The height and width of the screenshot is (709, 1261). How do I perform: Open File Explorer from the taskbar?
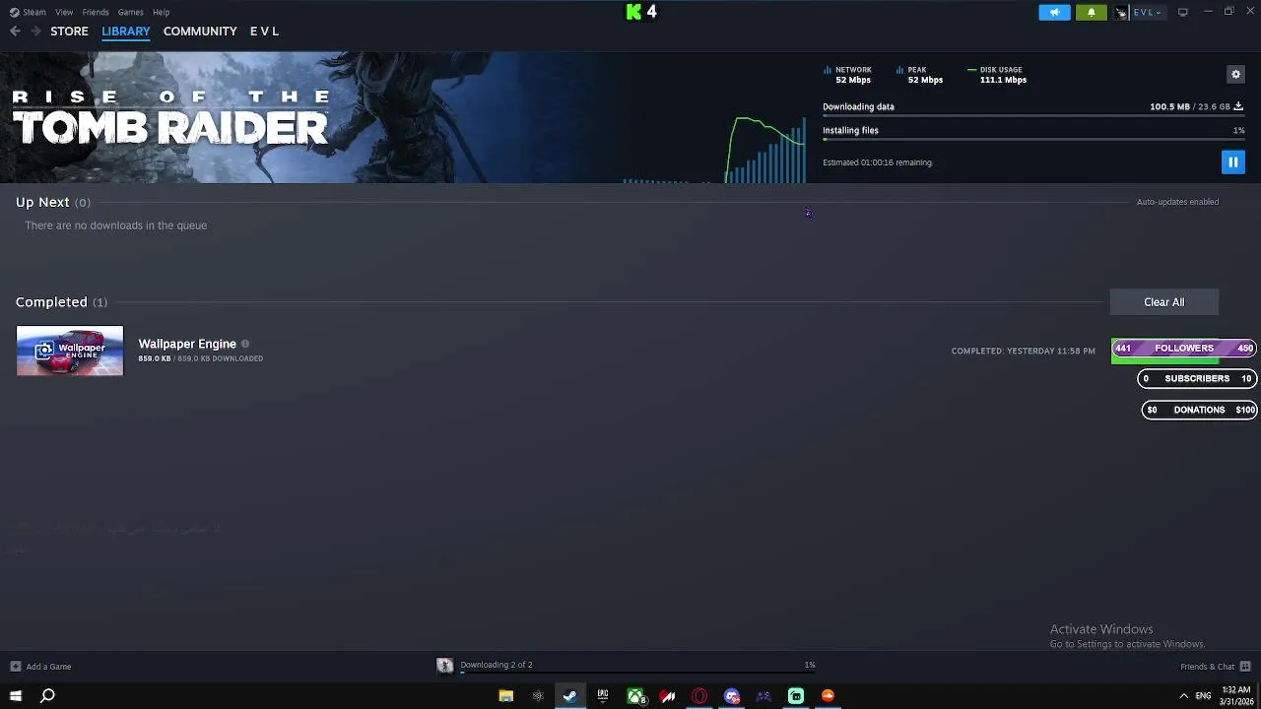pos(505,696)
